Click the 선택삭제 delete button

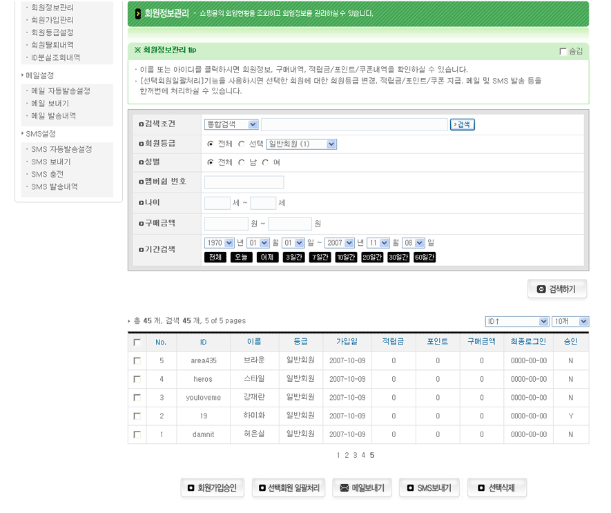coord(496,487)
